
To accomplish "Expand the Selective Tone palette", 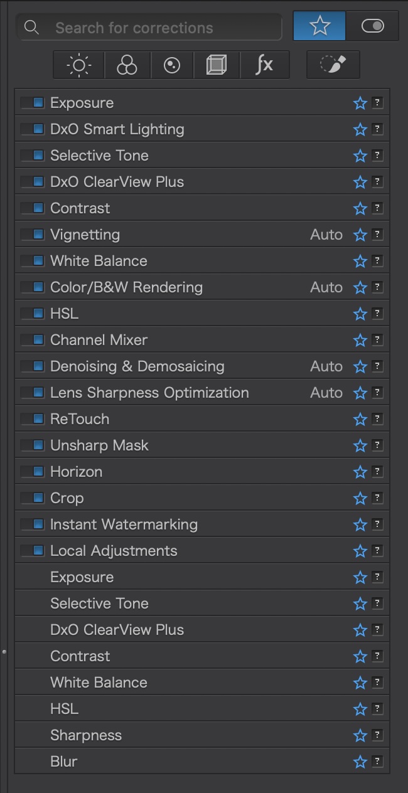I will point(99,156).
